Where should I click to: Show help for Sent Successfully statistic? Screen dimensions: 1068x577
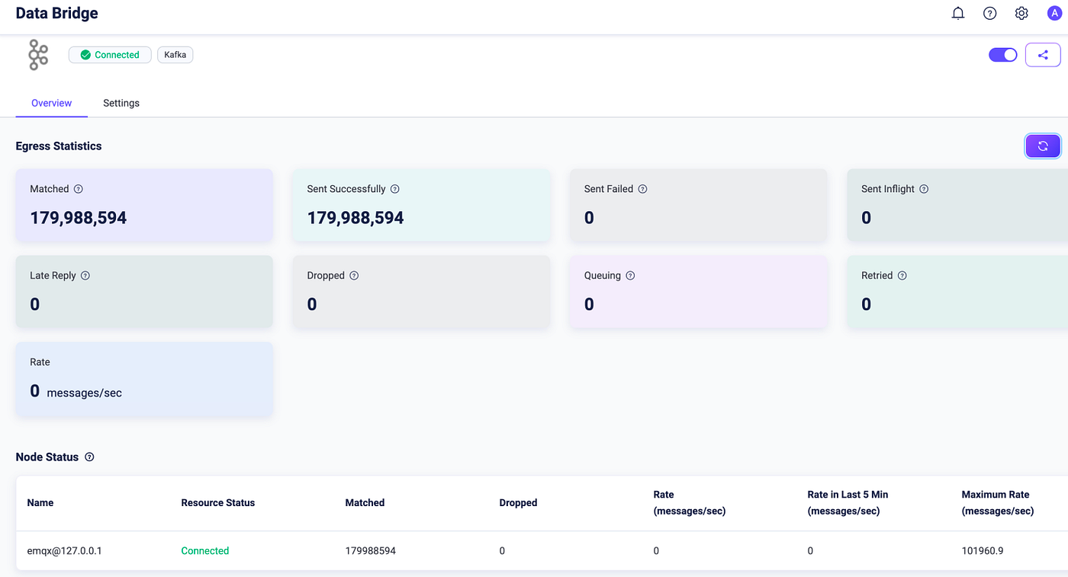(395, 189)
